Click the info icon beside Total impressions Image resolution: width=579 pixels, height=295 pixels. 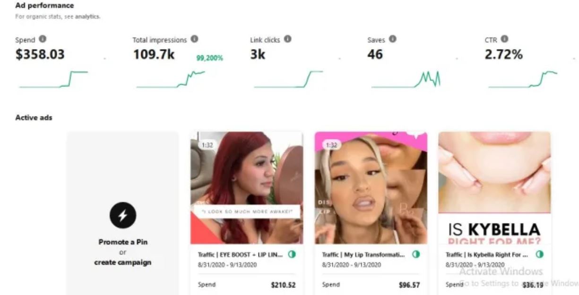tap(194, 39)
